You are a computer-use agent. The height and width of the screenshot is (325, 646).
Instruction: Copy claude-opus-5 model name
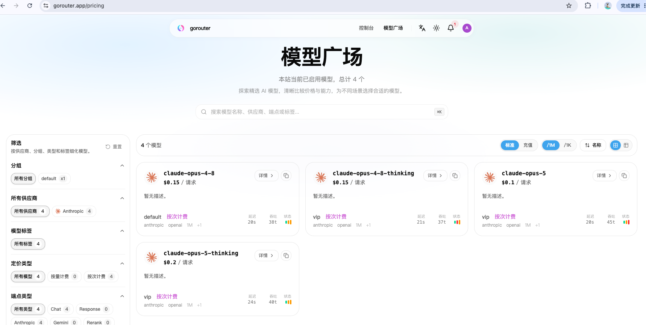coord(624,176)
